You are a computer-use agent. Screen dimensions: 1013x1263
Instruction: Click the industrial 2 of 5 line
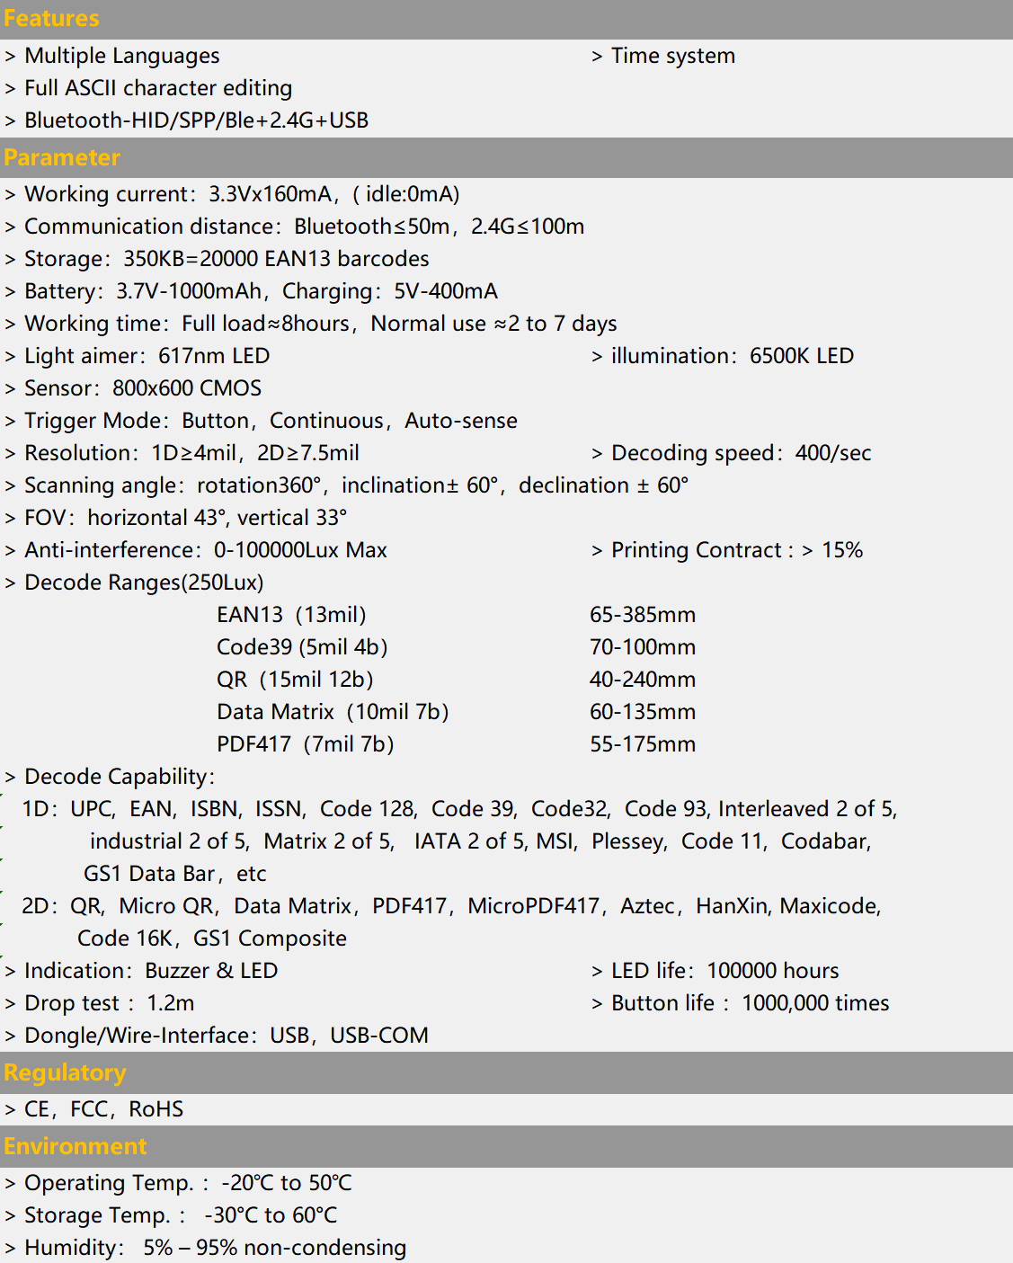pos(481,841)
